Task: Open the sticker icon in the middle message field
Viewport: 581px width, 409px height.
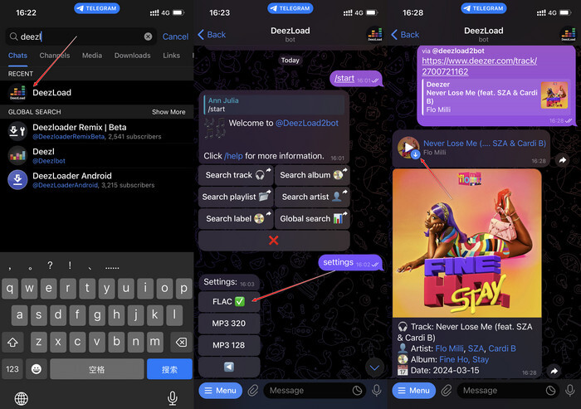Action: point(357,391)
